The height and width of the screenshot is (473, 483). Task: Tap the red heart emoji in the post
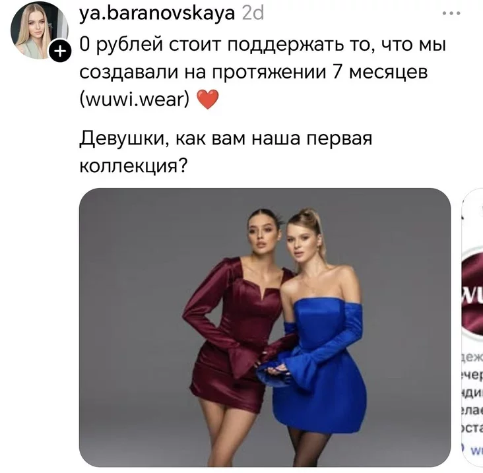click(x=208, y=99)
